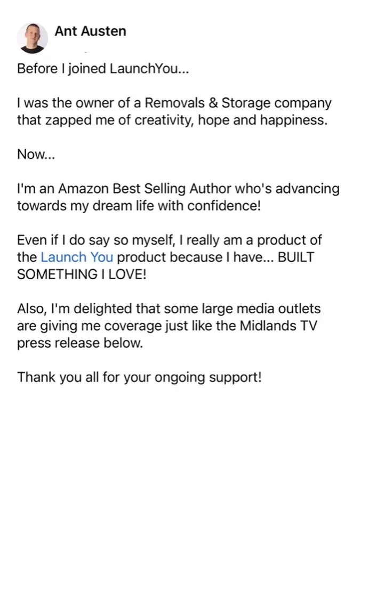Screen dimensions: 369x599
Task: Click the word 'BUILT' in capitals
Action: click(296, 257)
